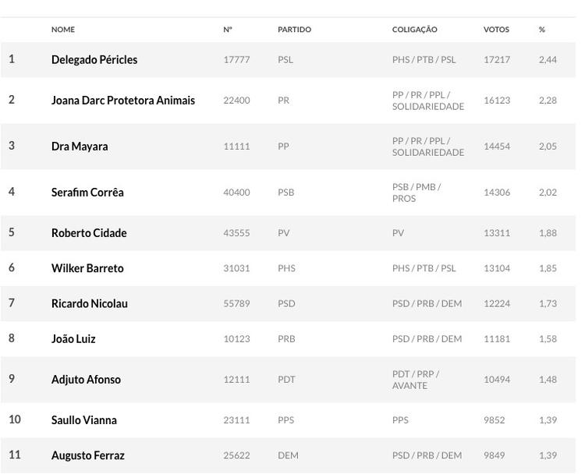Select João Luiz candidate
This screenshot has height=474, width=585.
click(x=74, y=339)
